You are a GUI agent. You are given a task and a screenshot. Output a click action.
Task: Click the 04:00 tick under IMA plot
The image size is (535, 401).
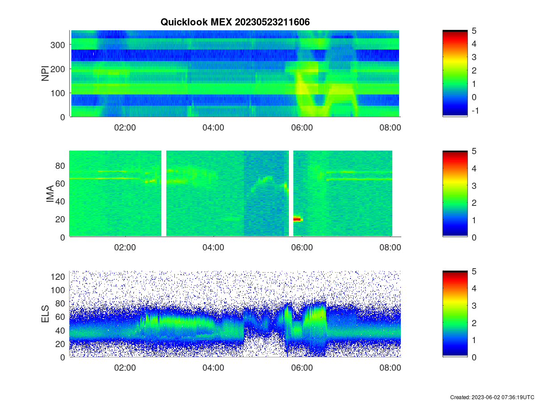point(213,248)
